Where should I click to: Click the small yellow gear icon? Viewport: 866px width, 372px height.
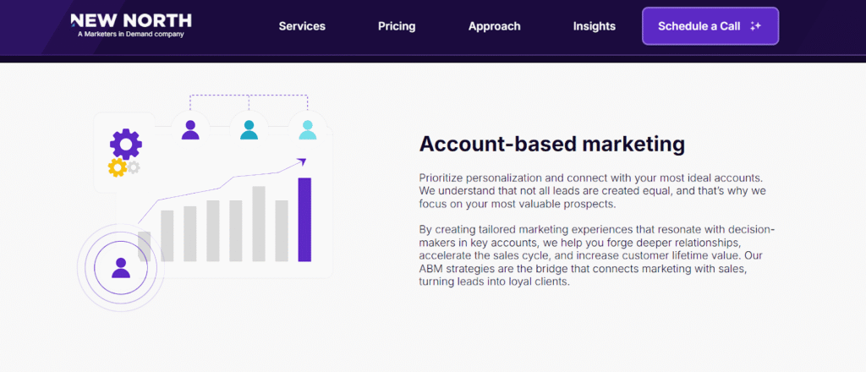[x=117, y=167]
